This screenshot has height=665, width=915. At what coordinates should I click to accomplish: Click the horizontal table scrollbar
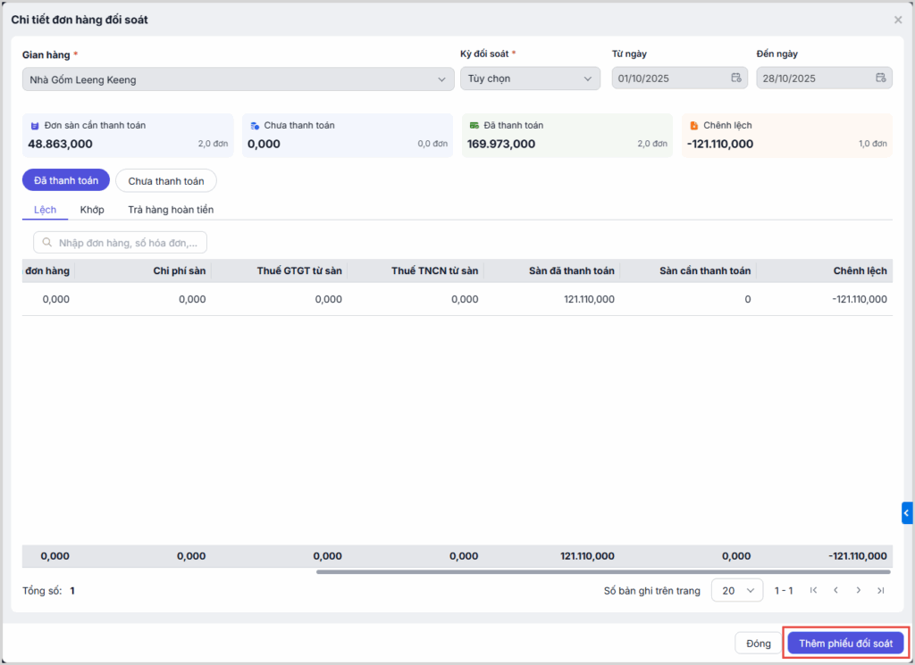pos(603,572)
